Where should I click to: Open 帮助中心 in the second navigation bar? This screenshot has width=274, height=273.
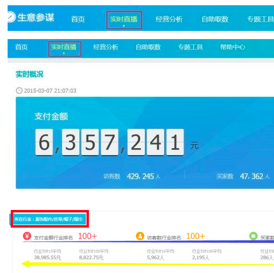(233, 47)
